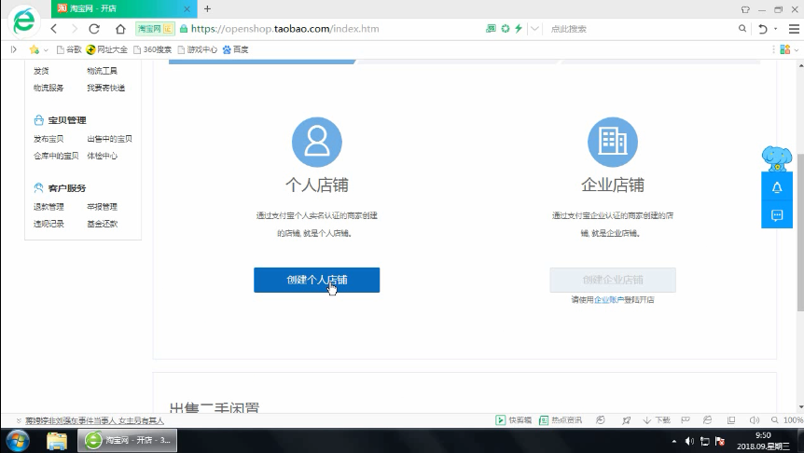Click the search magnifier icon
The width and height of the screenshot is (804, 453).
point(742,29)
